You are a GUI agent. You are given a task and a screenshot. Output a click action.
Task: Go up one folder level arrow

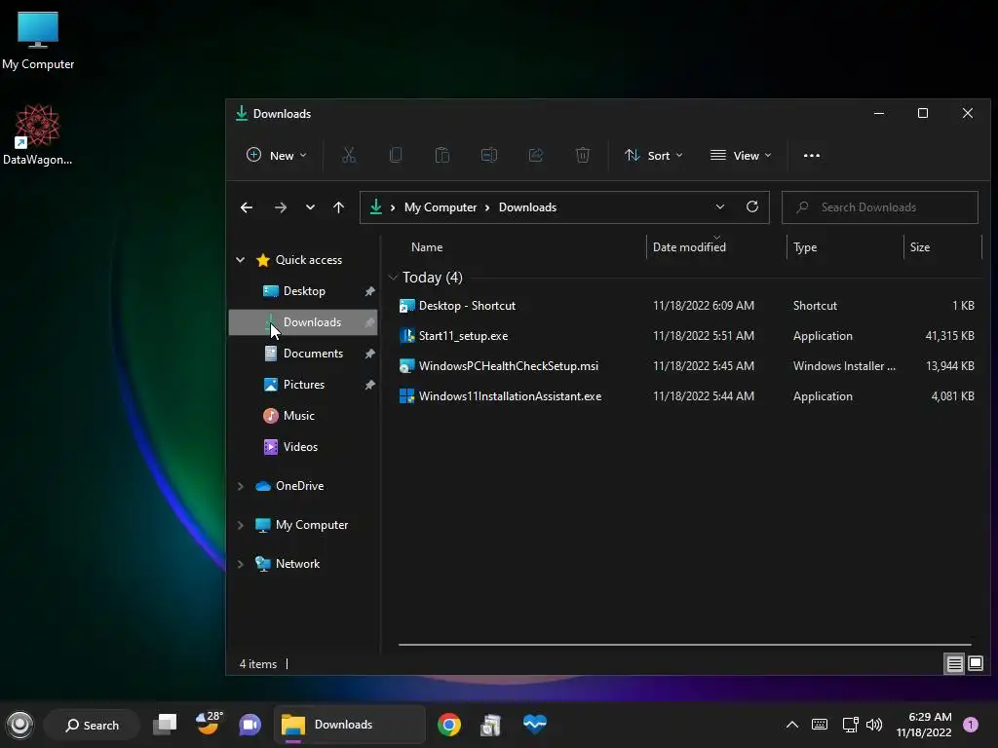(338, 207)
